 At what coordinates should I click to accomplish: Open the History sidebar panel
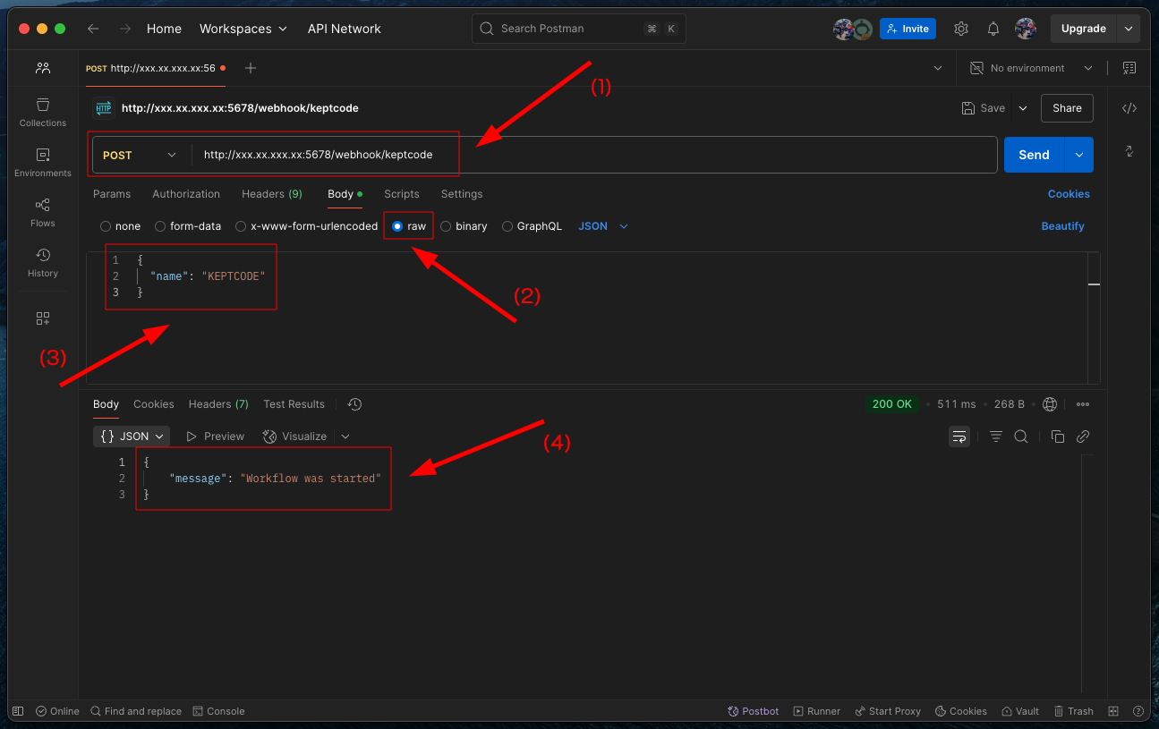[43, 263]
